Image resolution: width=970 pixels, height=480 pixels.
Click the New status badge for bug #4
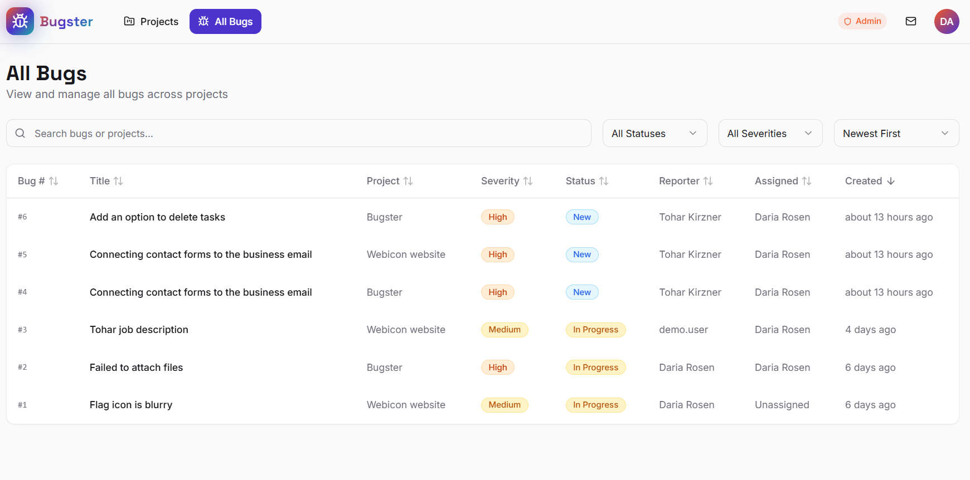click(x=582, y=292)
